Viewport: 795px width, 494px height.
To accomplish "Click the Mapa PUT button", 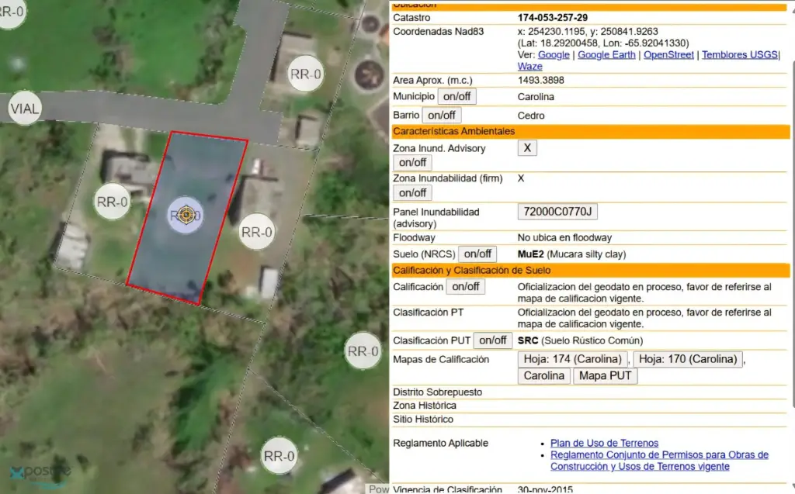I will click(x=605, y=376).
